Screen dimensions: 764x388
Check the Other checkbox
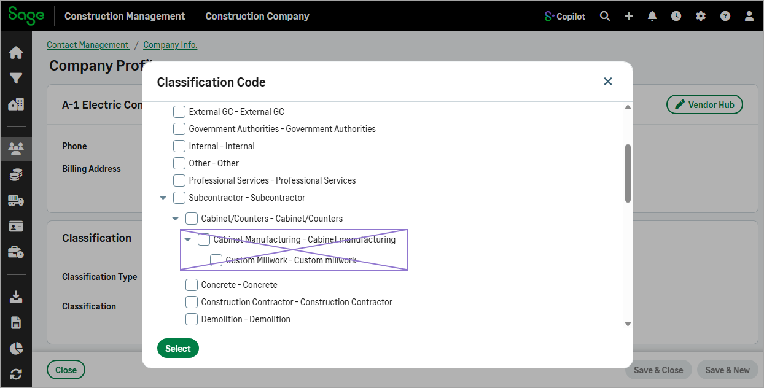[x=179, y=163]
